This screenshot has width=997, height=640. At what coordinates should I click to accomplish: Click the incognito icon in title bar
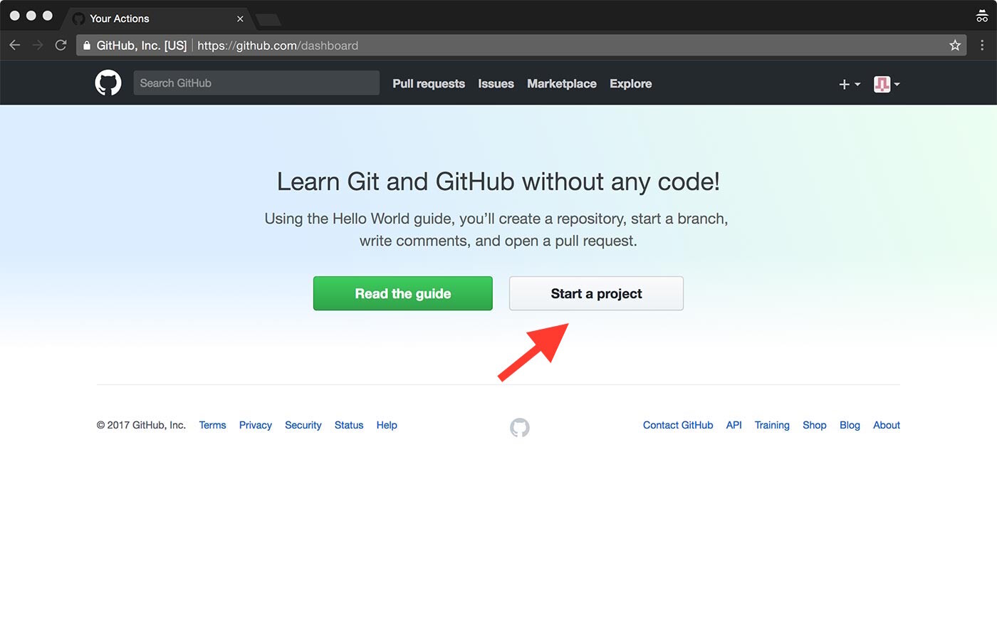pyautogui.click(x=982, y=16)
